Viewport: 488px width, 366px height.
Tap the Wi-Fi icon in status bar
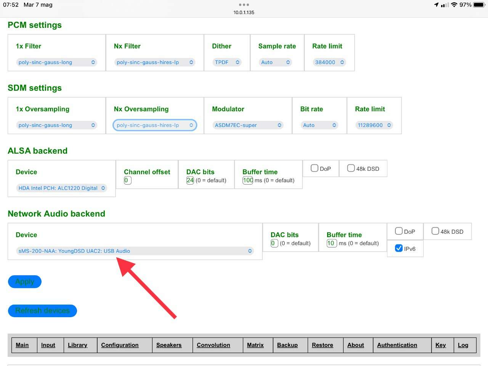(x=454, y=5)
